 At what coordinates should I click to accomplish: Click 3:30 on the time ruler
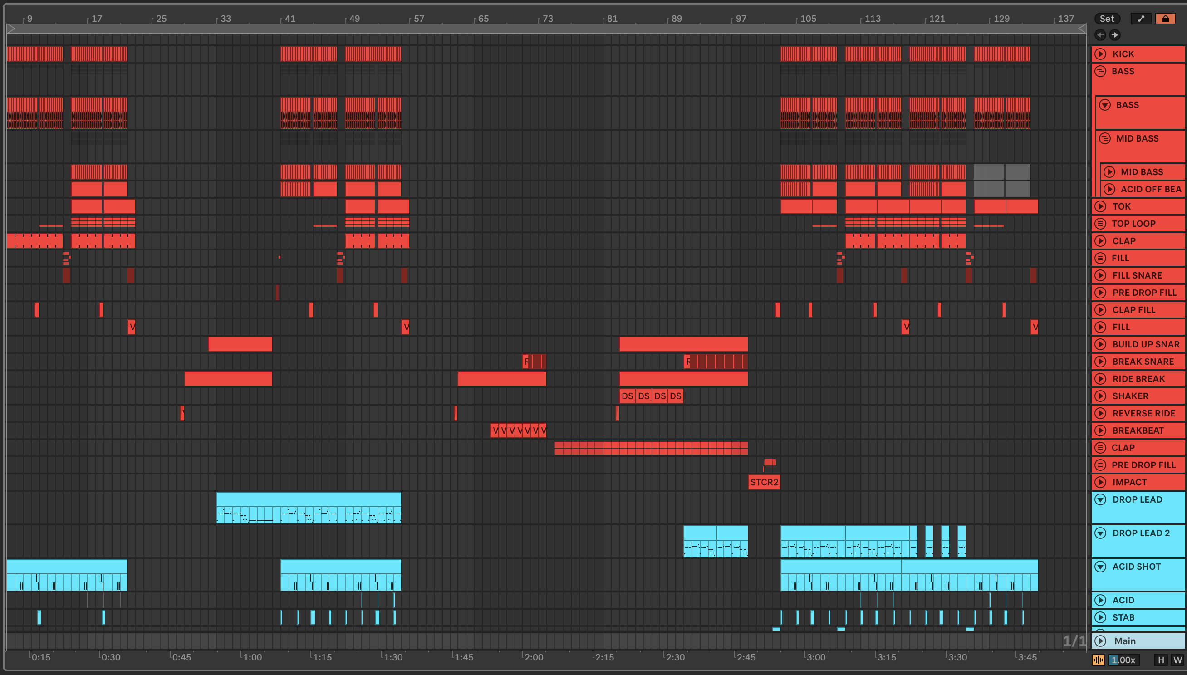(957, 657)
